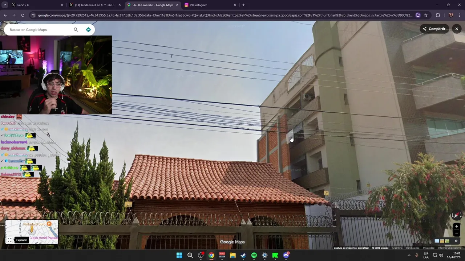Image resolution: width=465 pixels, height=261 pixels.
Task: Show hidden tray icons chevron
Action: click(409, 255)
